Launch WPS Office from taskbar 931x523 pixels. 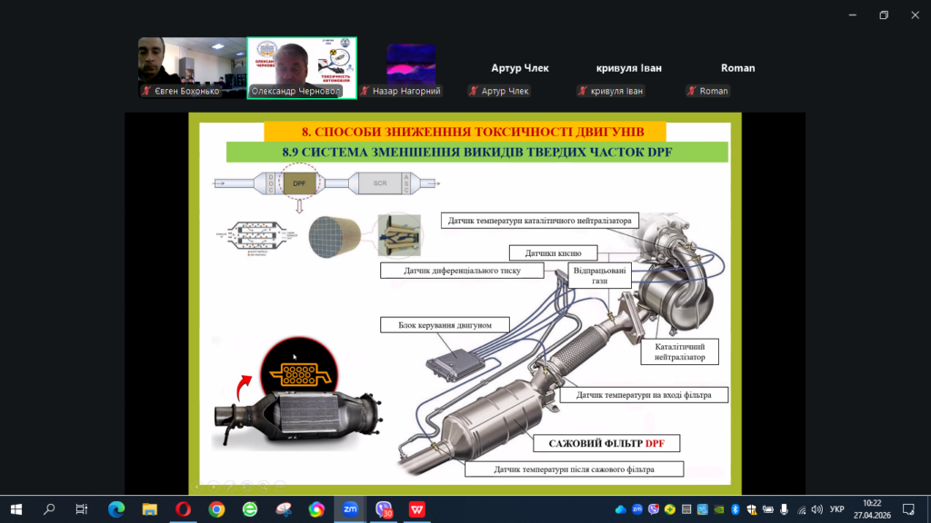tap(416, 509)
